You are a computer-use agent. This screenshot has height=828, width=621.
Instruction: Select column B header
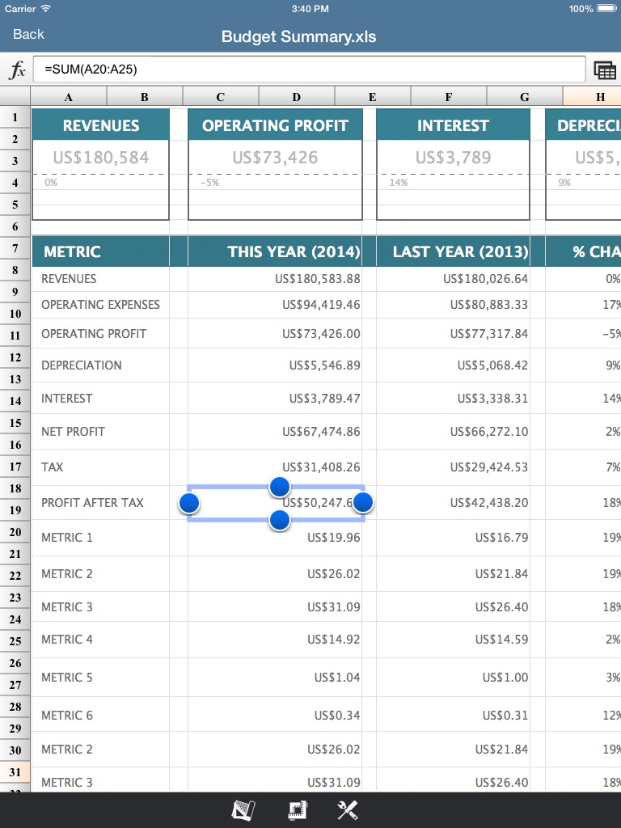pyautogui.click(x=145, y=97)
